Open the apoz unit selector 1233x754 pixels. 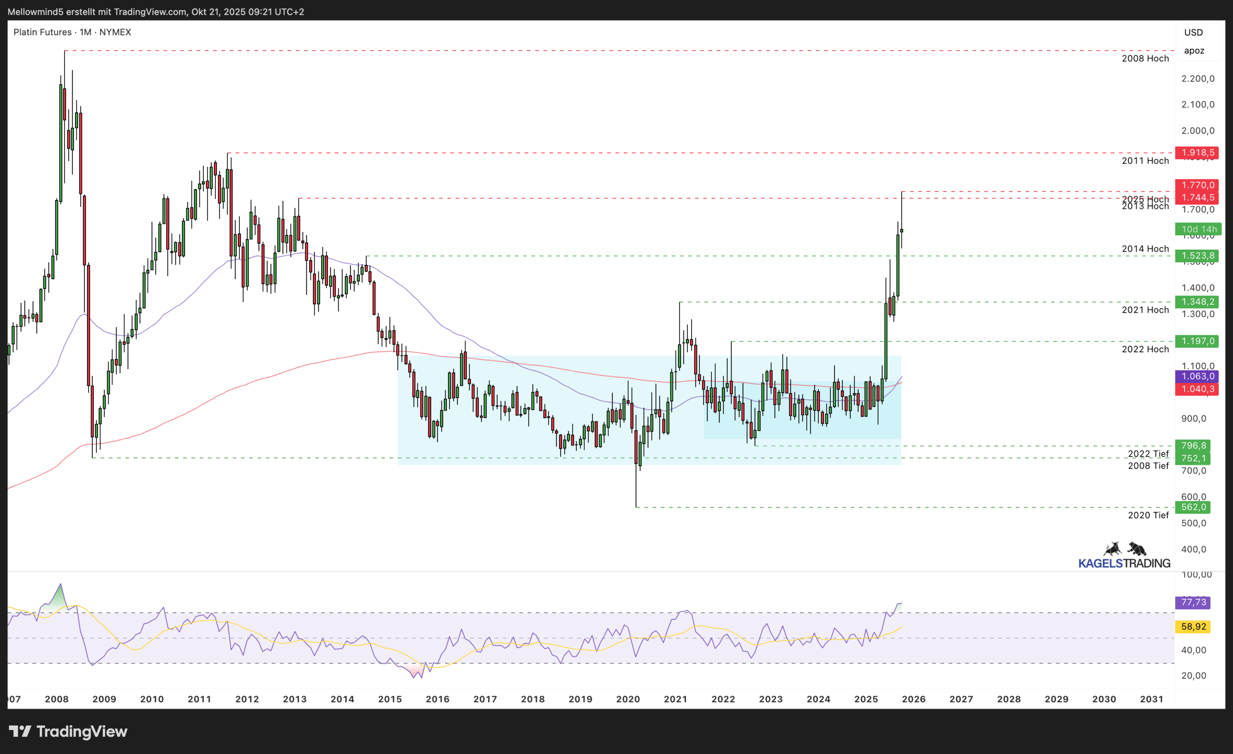click(x=1194, y=51)
